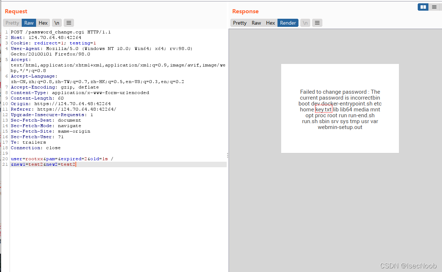Click User-Agent header line

click(x=102, y=51)
